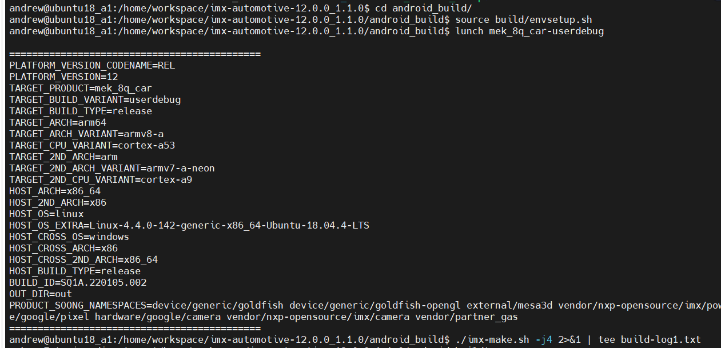The width and height of the screenshot is (721, 348).
Task: Click the OUT_DIR=out line
Action: coord(41,294)
